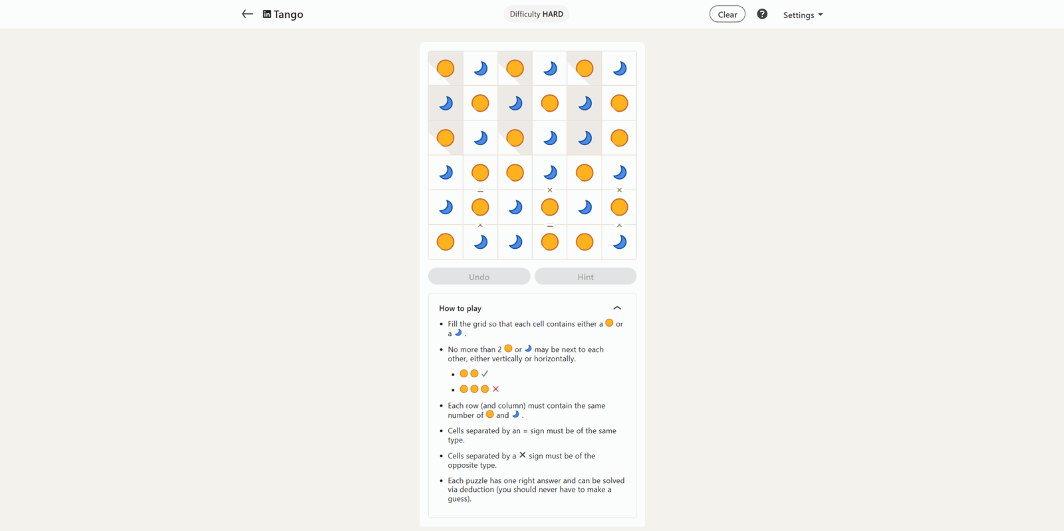This screenshot has width=1064, height=531.
Task: Click the sun in second row, last column
Action: point(619,103)
